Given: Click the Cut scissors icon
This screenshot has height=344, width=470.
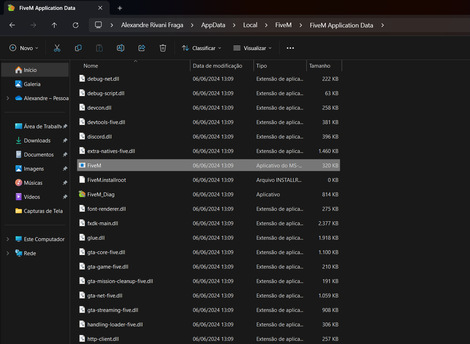Looking at the screenshot, I should (x=57, y=48).
